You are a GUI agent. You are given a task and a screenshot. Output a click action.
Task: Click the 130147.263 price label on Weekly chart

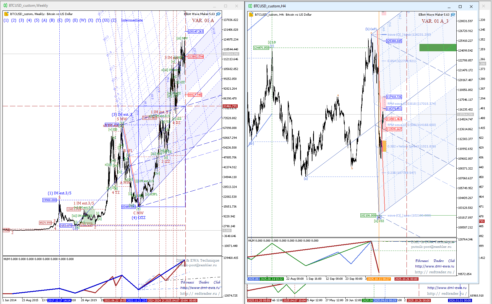coord(196,32)
